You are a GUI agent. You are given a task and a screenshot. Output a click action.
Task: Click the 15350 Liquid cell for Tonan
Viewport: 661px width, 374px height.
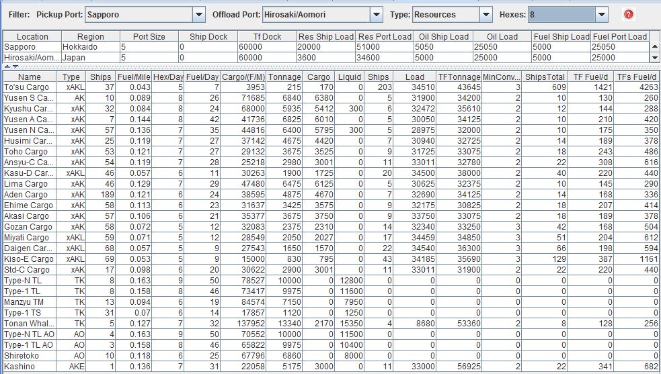tap(350, 324)
